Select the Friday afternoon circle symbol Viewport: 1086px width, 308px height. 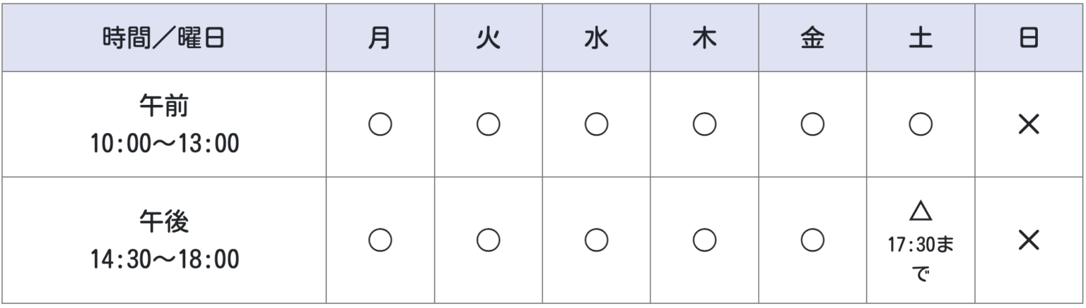(812, 240)
